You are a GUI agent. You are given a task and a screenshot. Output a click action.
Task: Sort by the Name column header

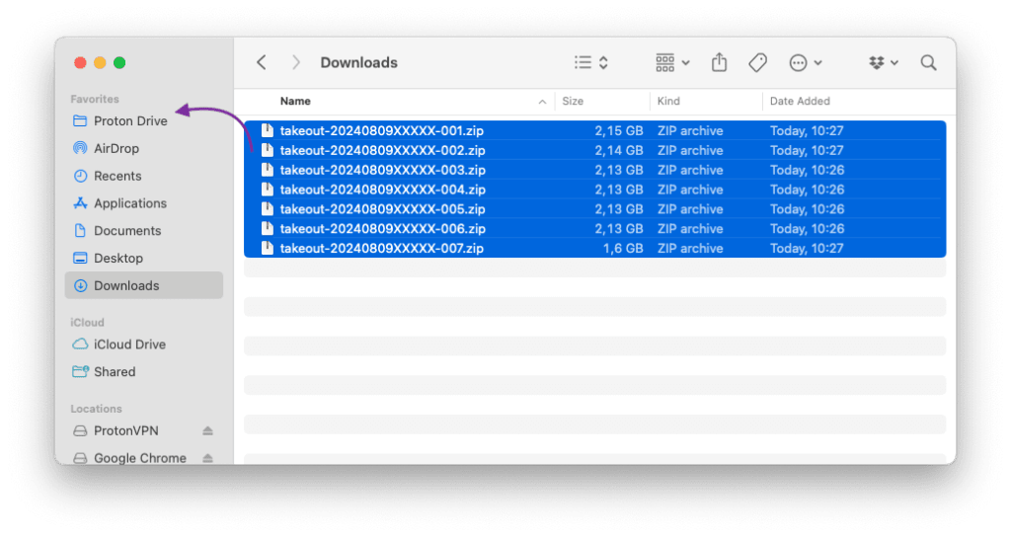(x=295, y=102)
